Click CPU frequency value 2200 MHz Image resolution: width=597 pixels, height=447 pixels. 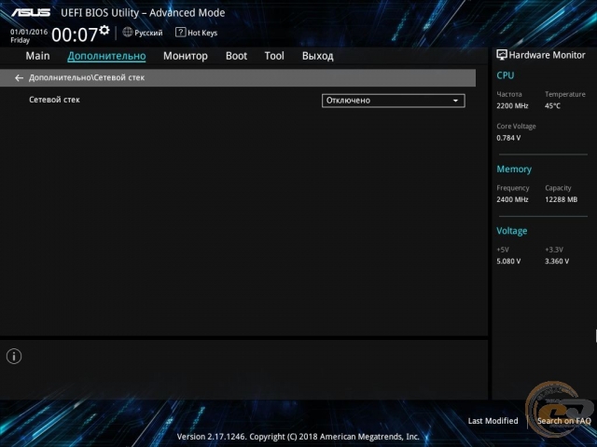[512, 106]
